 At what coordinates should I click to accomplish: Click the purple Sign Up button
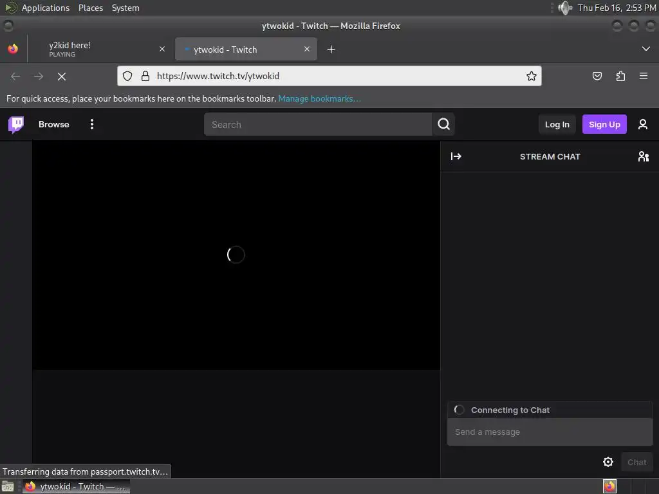tap(604, 124)
